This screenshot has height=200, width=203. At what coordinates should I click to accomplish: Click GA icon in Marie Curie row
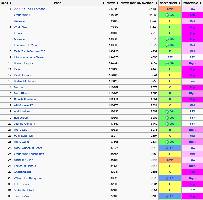click(x=167, y=142)
